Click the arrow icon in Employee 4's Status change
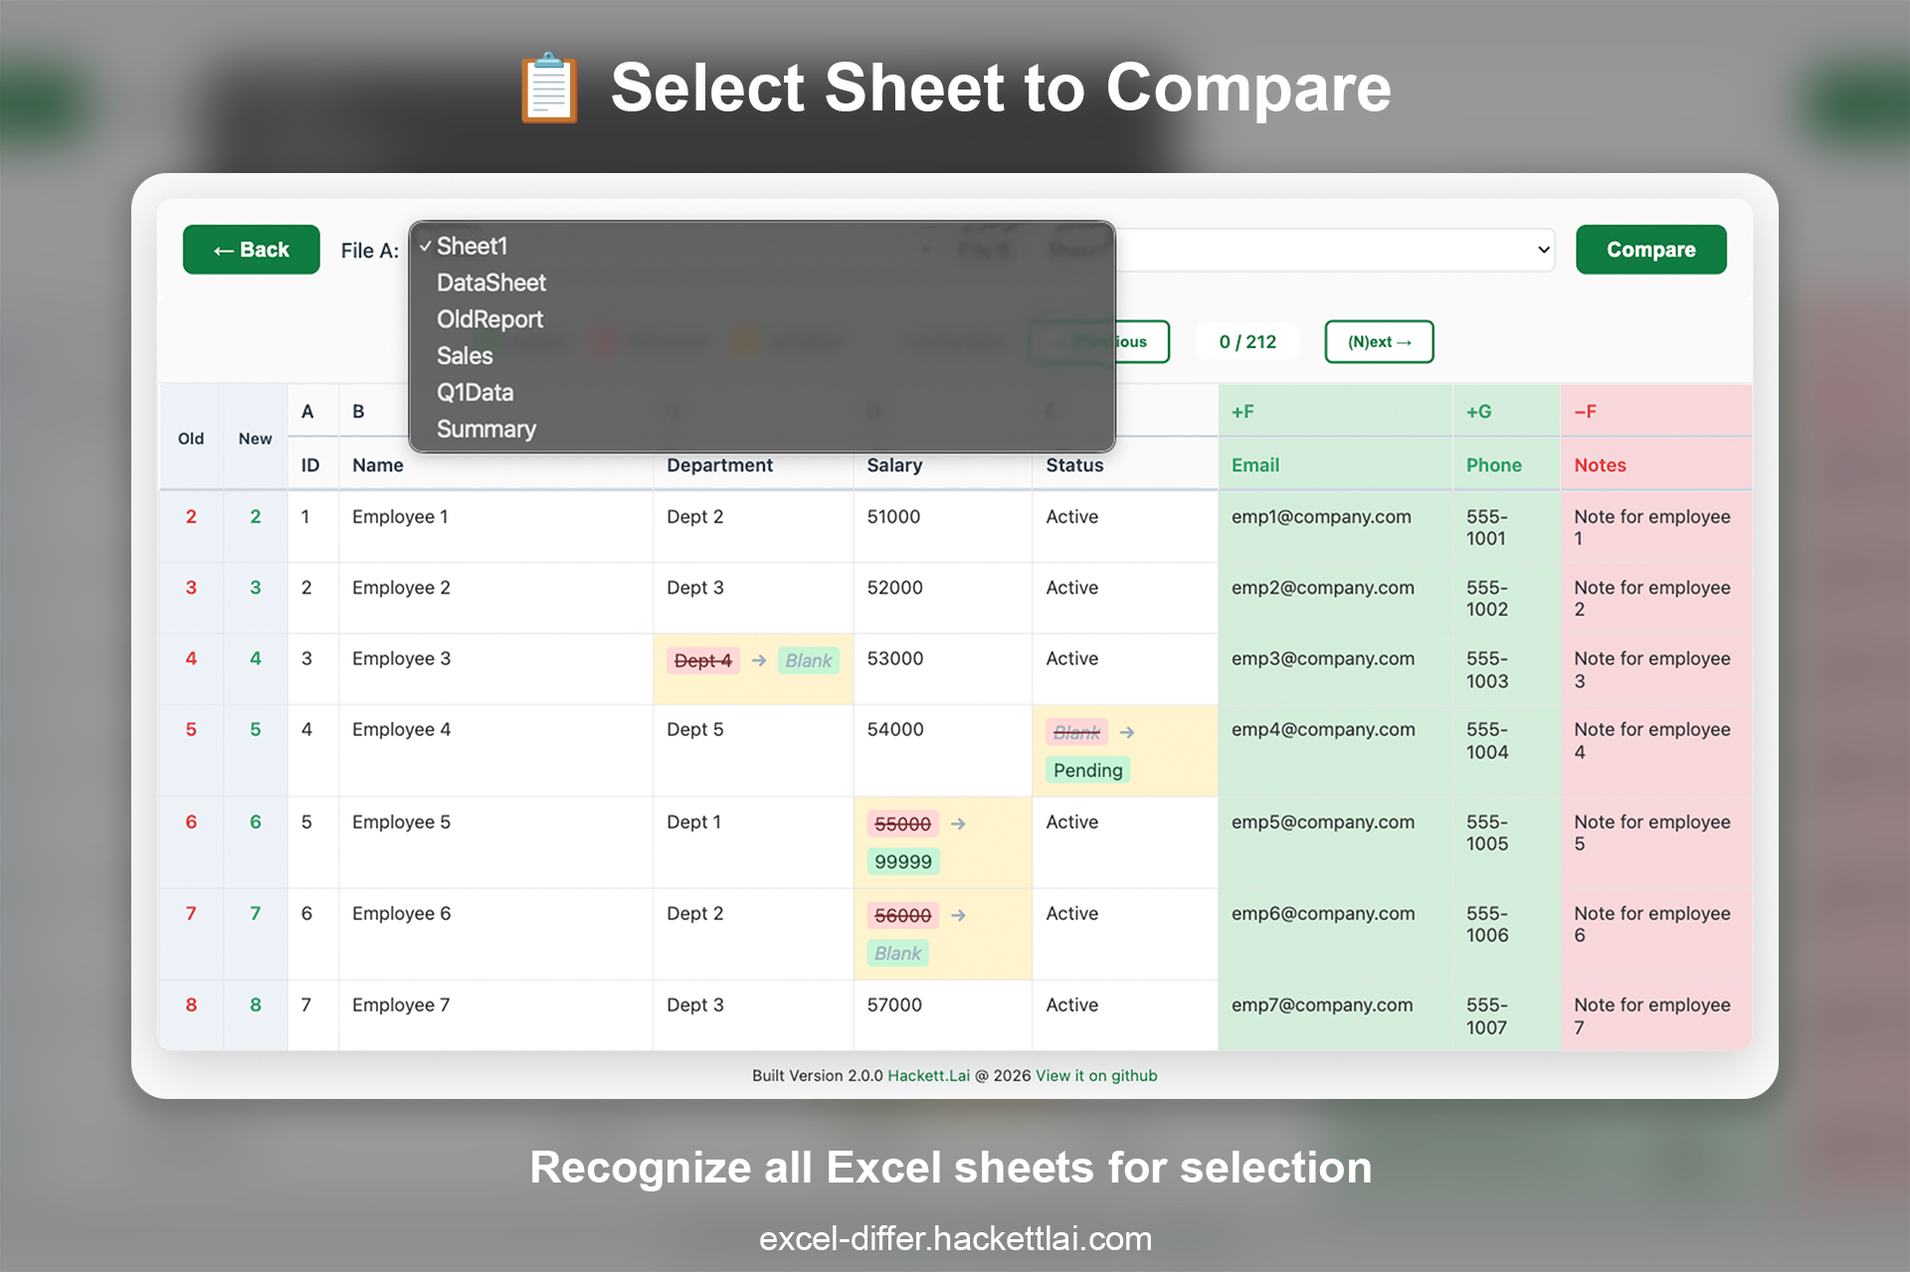 [x=1128, y=732]
